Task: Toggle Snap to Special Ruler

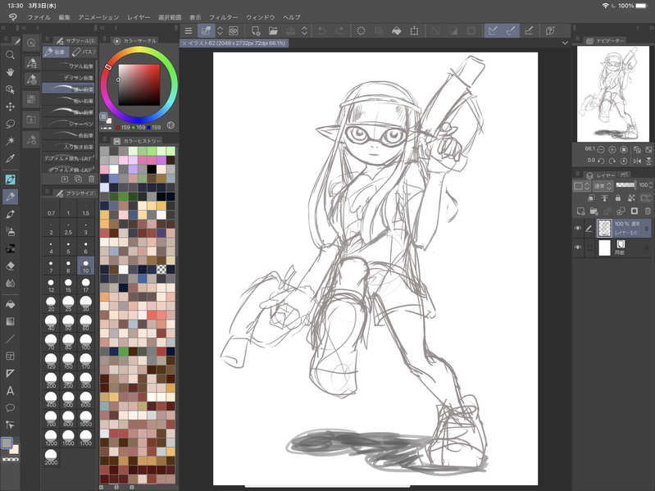Action: pos(511,30)
